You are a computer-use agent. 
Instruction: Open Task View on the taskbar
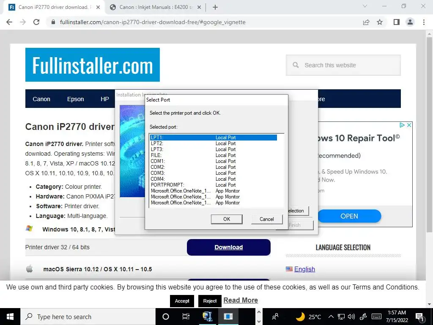pyautogui.click(x=186, y=317)
